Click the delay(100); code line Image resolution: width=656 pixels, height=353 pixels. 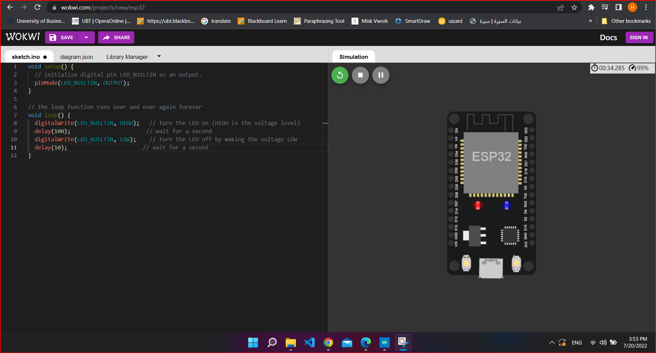click(x=53, y=131)
